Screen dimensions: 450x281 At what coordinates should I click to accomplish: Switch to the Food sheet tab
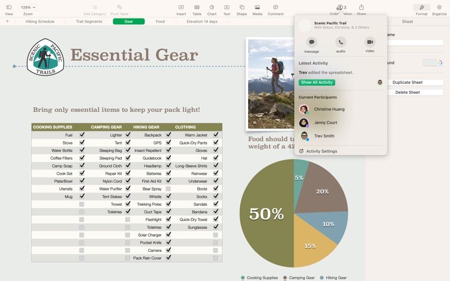[x=160, y=21]
